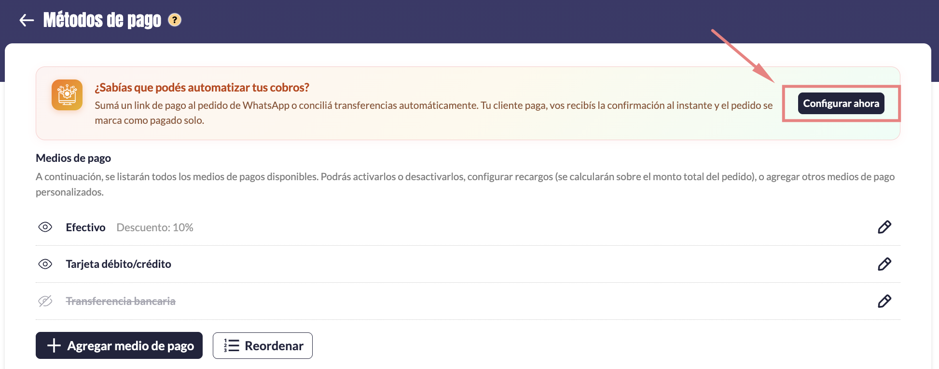
Task: Click the ¿Sabías que podés automatizar heading
Action: 202,88
